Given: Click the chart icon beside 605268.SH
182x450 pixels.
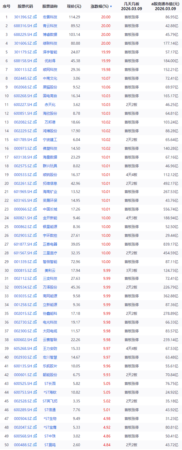Looking at the screenshot, I should point(35,349).
